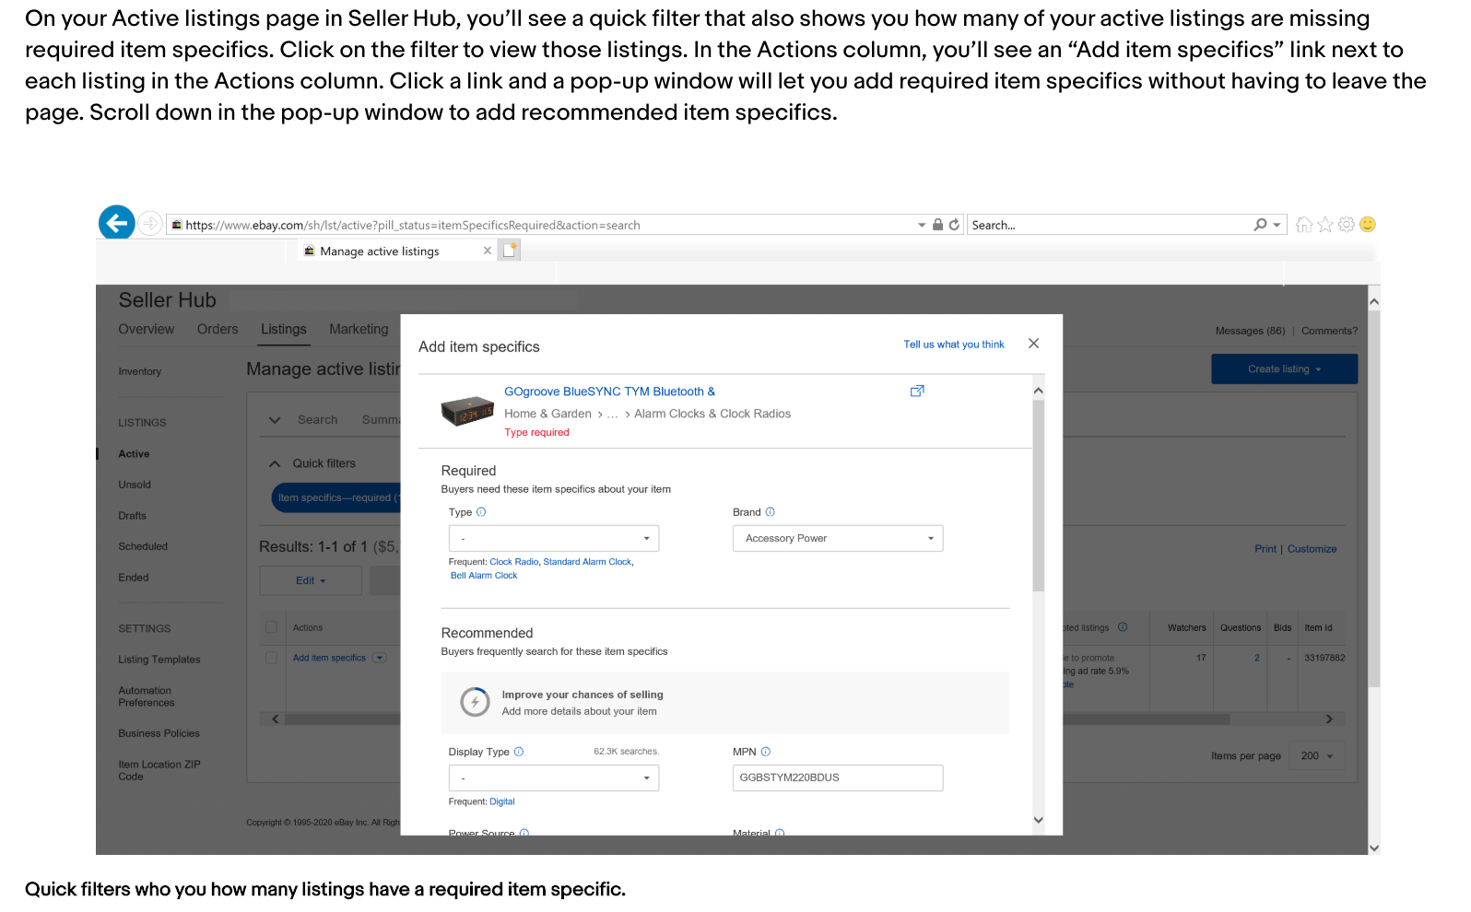Click the info icon next to Brand
Screen dimensions: 1471x912
[771, 512]
